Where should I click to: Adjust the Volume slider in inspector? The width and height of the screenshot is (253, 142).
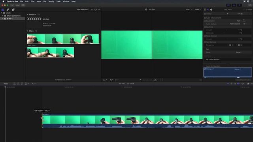tap(228, 14)
